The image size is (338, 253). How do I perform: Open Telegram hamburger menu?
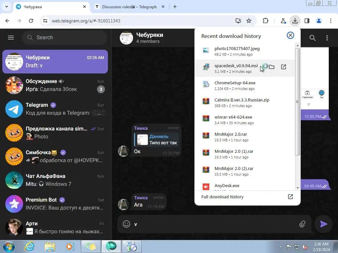[x=11, y=38]
